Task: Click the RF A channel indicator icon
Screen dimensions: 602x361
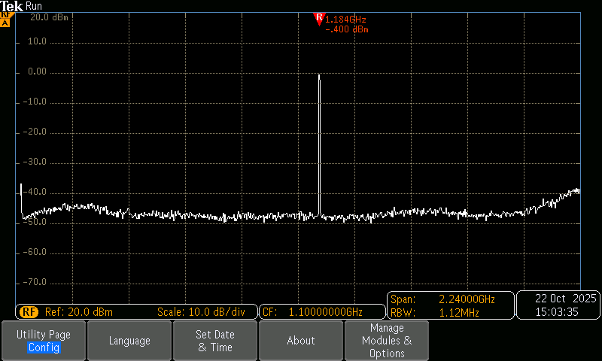Action: 5,20
